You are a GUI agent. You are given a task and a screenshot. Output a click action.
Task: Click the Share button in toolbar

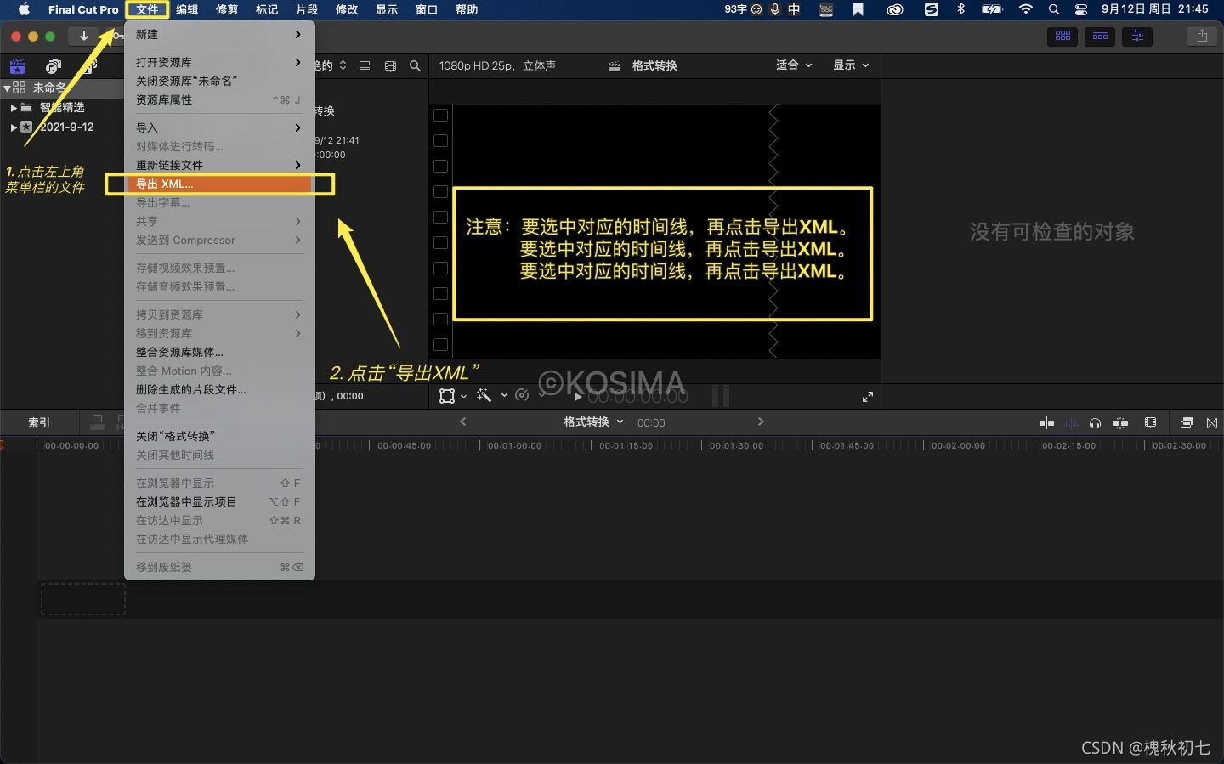[1202, 36]
